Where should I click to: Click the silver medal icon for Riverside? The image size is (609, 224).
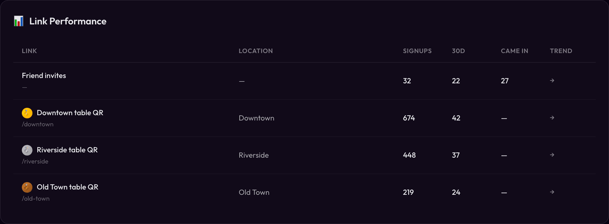click(27, 150)
